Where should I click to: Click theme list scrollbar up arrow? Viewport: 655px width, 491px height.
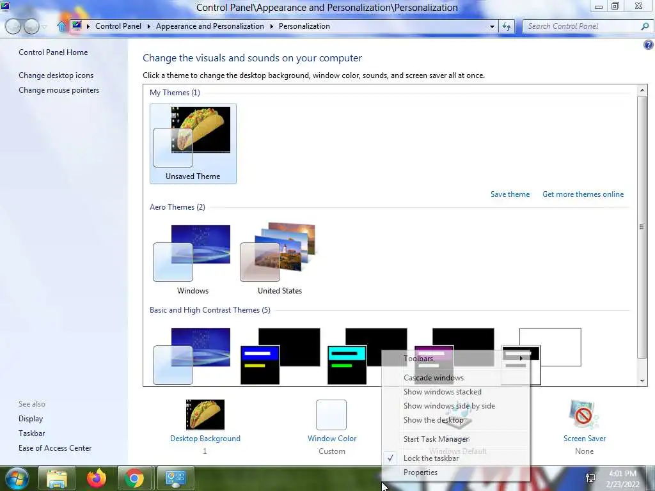click(642, 90)
